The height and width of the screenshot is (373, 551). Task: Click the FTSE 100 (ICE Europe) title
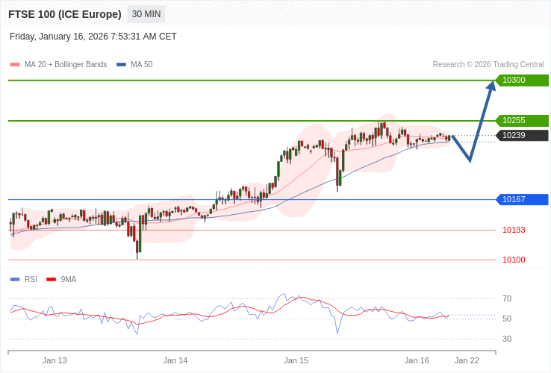65,14
